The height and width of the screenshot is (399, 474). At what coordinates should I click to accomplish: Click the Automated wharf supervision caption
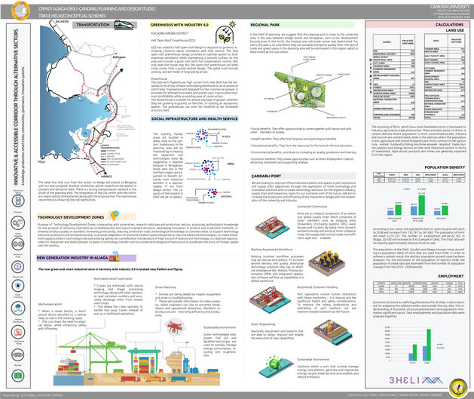113,278
